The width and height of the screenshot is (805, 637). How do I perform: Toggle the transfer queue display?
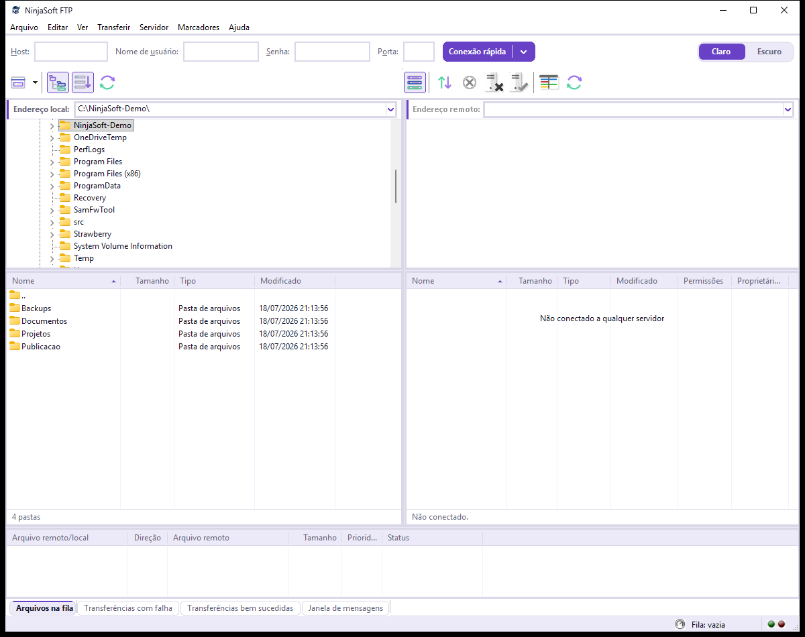[x=83, y=82]
